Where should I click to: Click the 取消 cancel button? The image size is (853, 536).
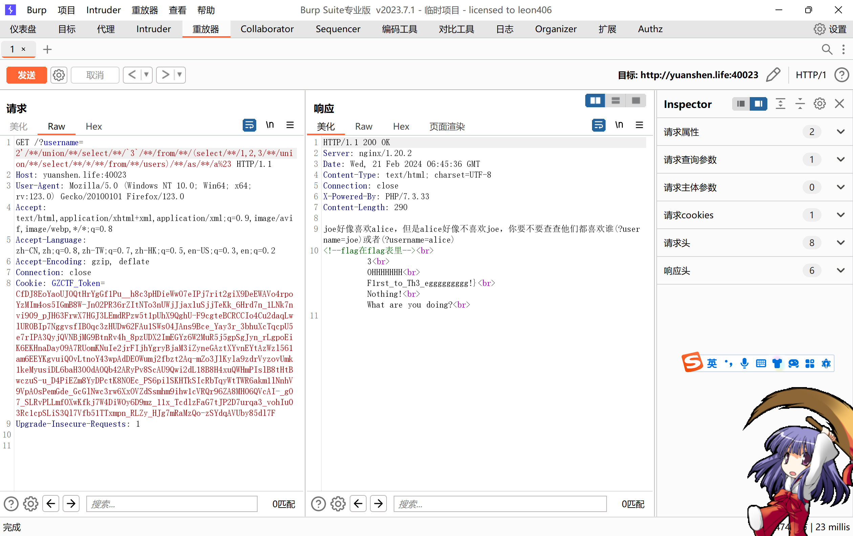click(95, 75)
